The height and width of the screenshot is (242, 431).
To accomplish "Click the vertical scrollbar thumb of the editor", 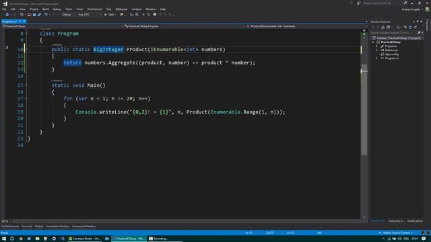I will (364, 110).
